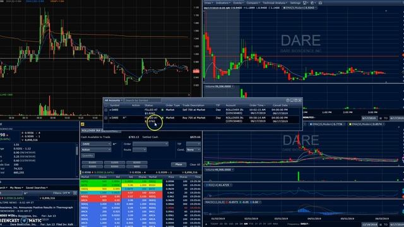This screenshot has width=404, height=227.
Task: Click the help icon in the orders window
Action: [x=288, y=100]
